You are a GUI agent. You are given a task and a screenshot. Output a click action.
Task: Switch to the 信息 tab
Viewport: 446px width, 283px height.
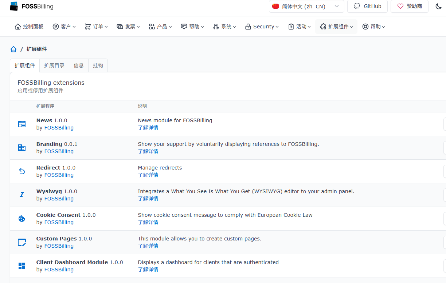pos(79,65)
